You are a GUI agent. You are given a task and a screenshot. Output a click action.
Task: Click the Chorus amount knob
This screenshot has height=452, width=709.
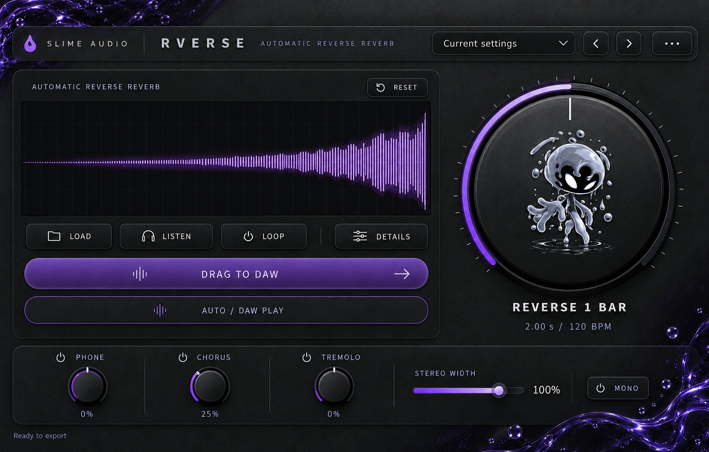click(x=210, y=386)
